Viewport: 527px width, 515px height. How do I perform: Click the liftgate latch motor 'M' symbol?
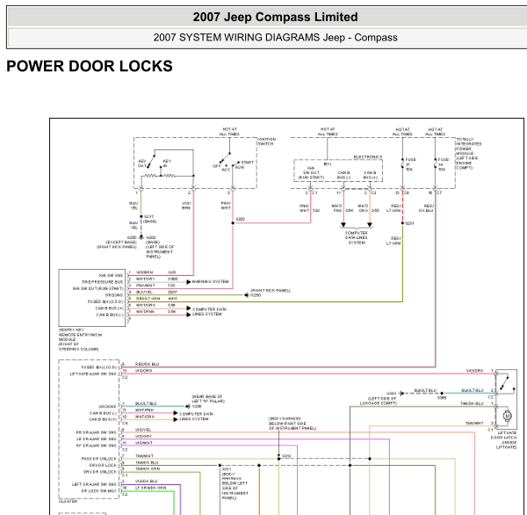[507, 416]
